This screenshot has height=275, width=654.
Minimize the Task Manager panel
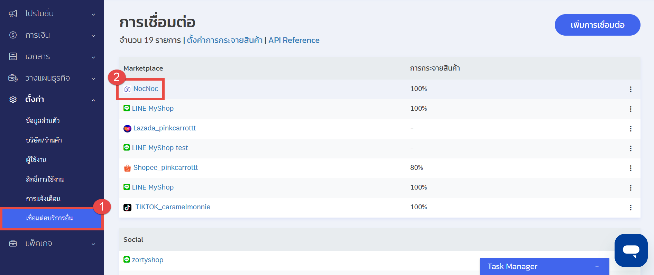(x=597, y=266)
